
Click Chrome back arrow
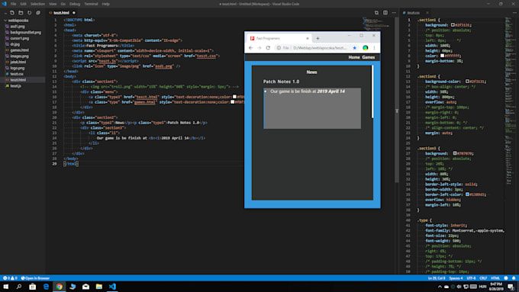pyautogui.click(x=251, y=48)
